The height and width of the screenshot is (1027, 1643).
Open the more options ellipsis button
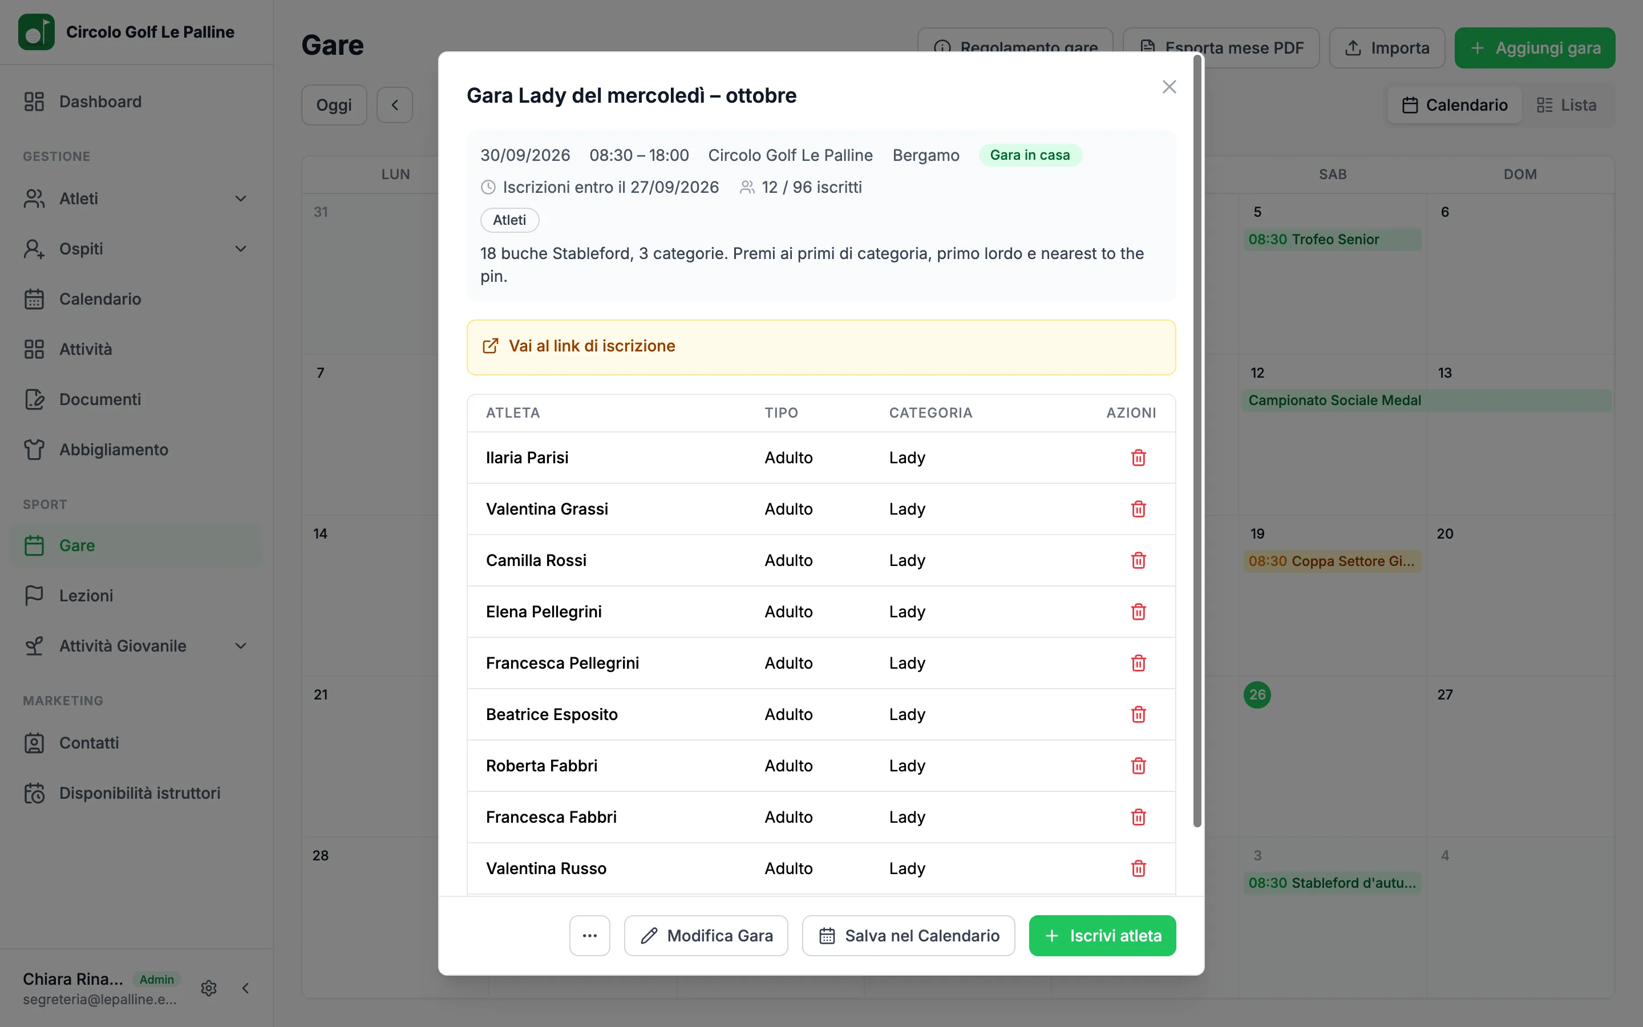coord(589,936)
